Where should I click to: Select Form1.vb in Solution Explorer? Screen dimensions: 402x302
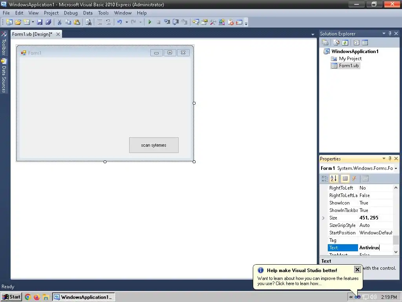pos(349,66)
